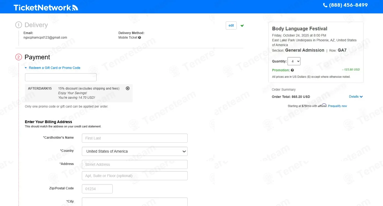Screen dimensions: 383x206
Task: Click the Apt, Suite or Floor field
Action: click(x=135, y=176)
